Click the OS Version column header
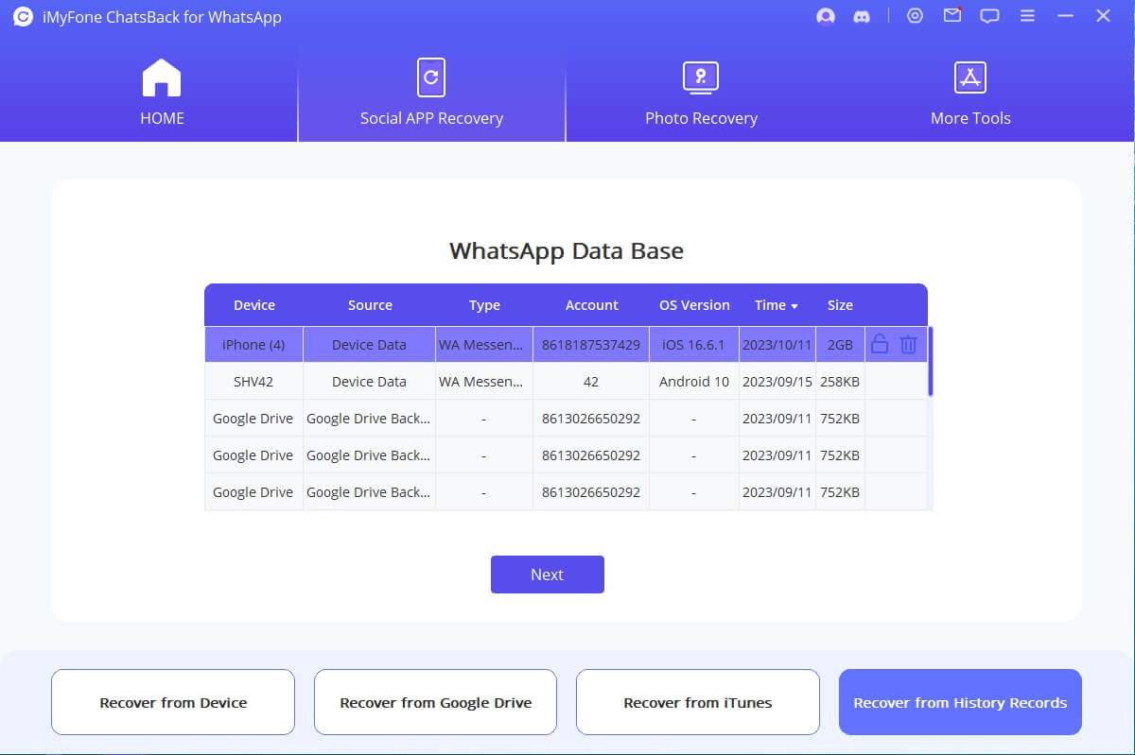 694,305
